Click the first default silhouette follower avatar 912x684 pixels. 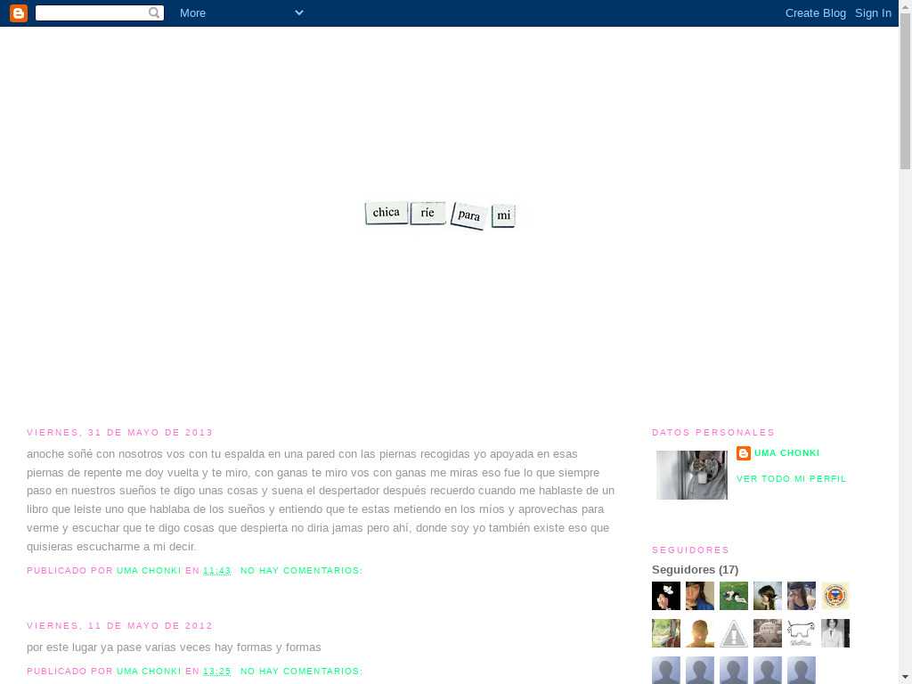point(666,670)
